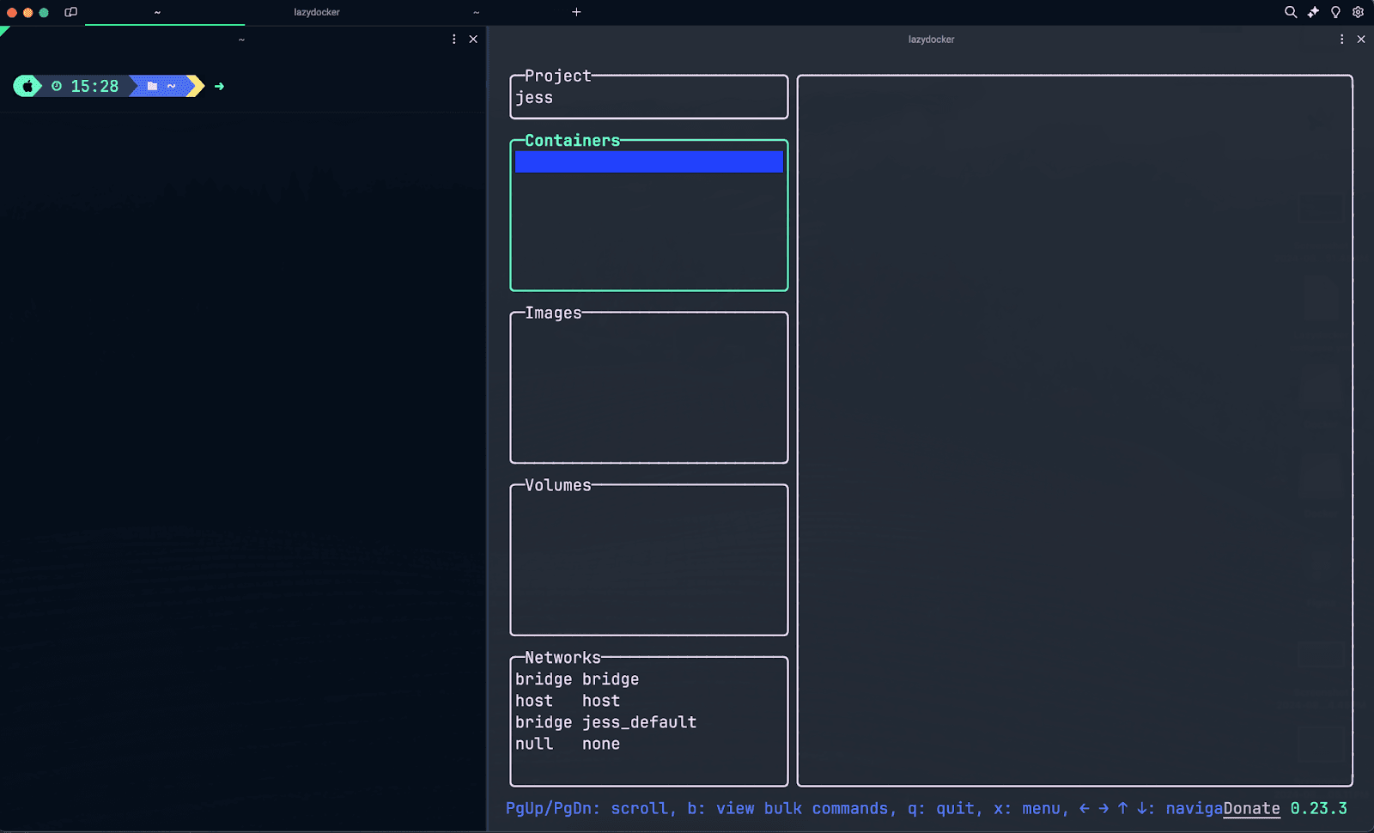Open the left pane's three-dot menu
Viewport: 1374px width, 833px height.
coord(454,40)
